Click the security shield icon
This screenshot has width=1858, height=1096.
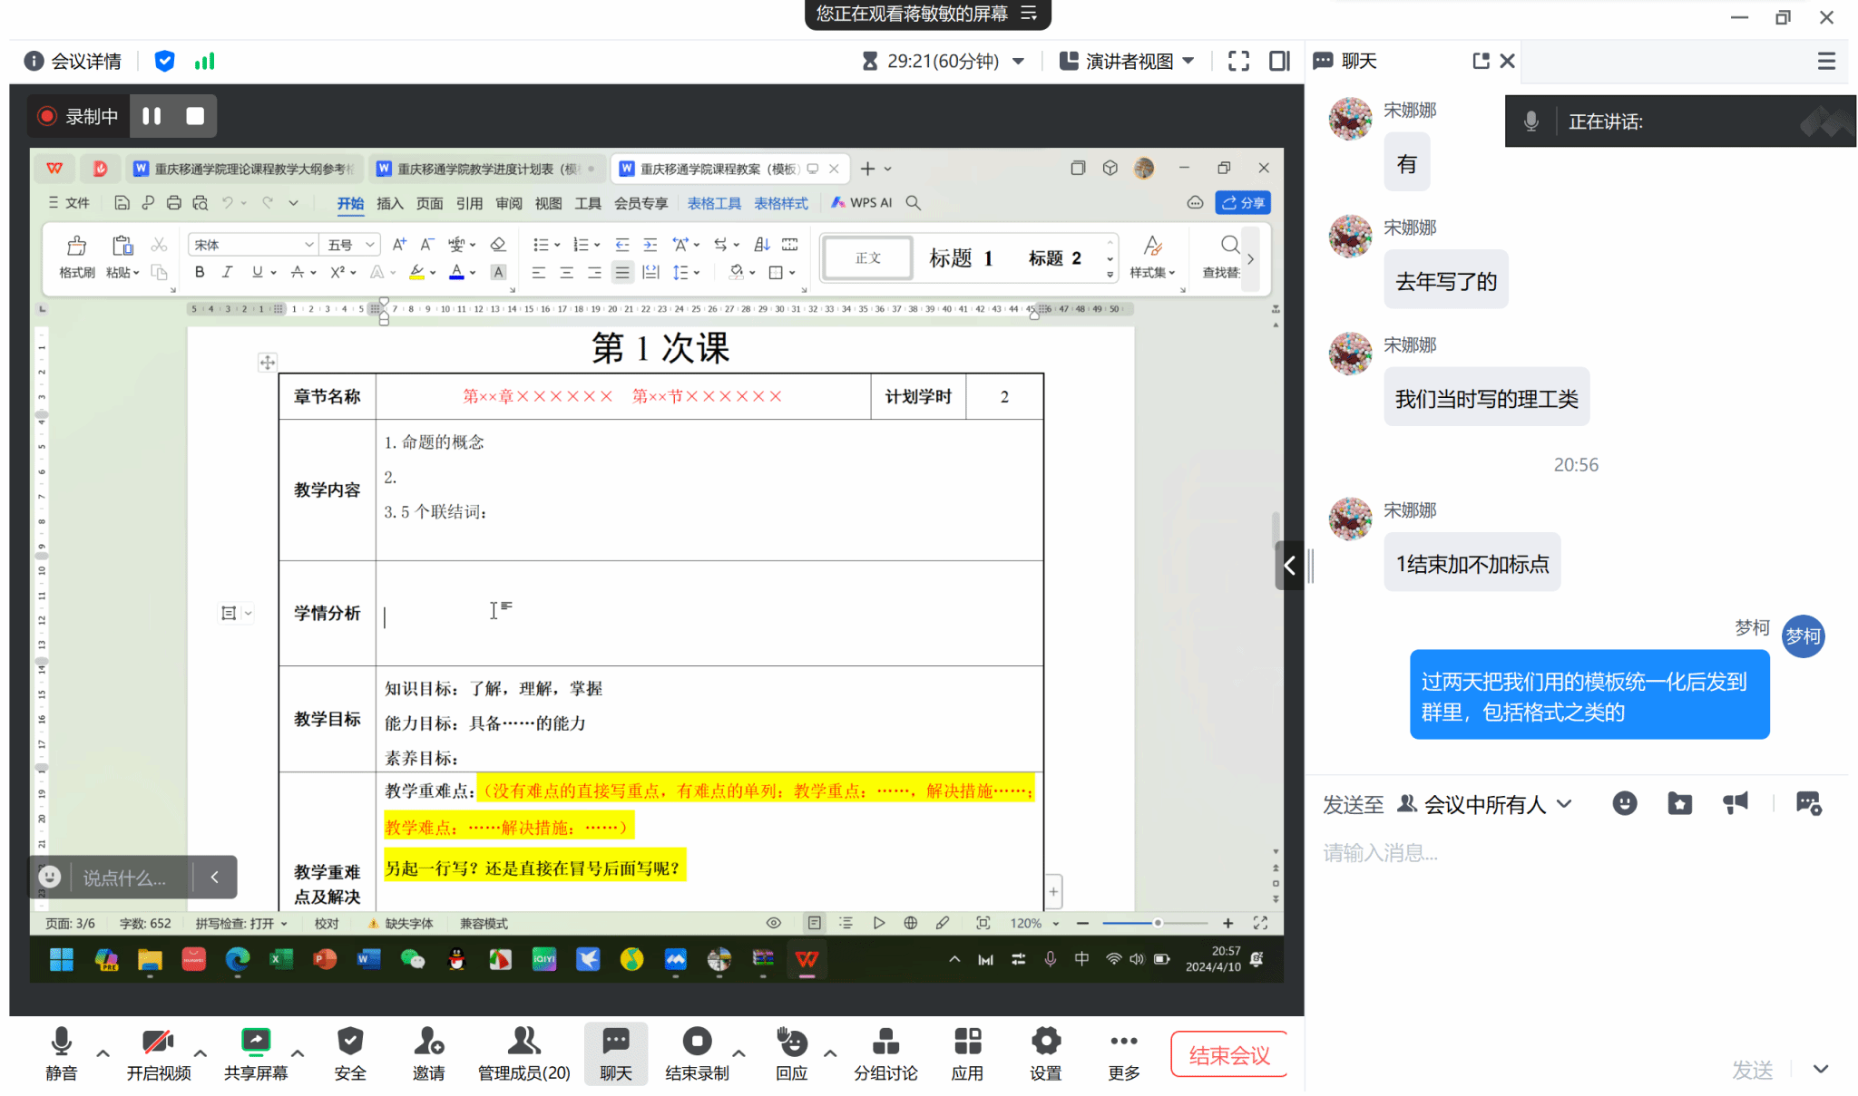pos(164,61)
